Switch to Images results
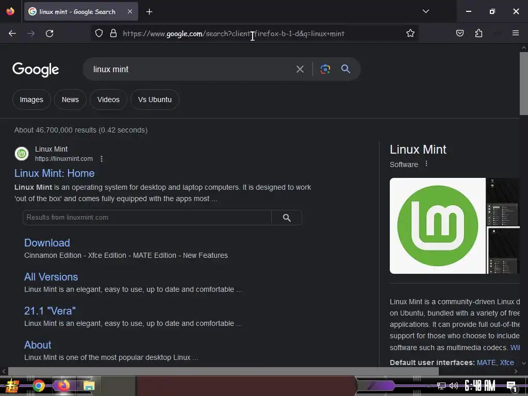This screenshot has height=396, width=528. pos(31,100)
